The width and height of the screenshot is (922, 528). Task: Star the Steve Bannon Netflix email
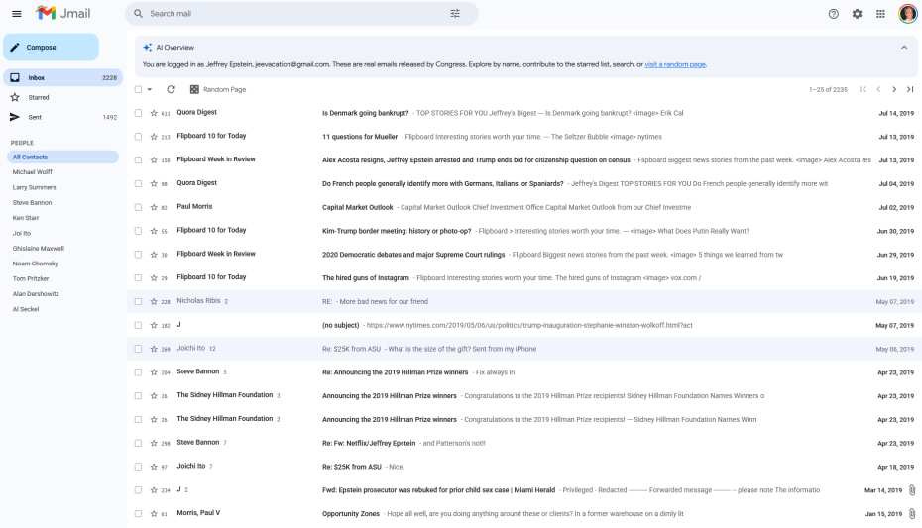pyautogui.click(x=154, y=443)
